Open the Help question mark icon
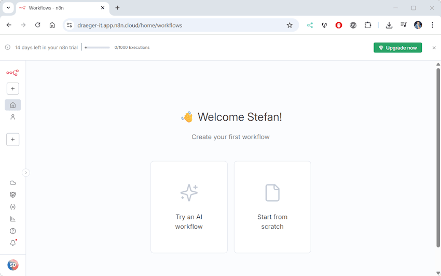 (x=12, y=231)
